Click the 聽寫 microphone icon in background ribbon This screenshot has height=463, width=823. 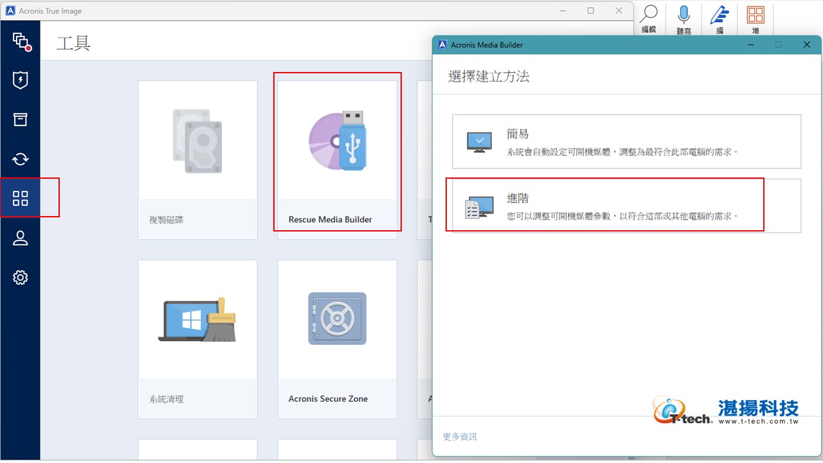(x=683, y=14)
